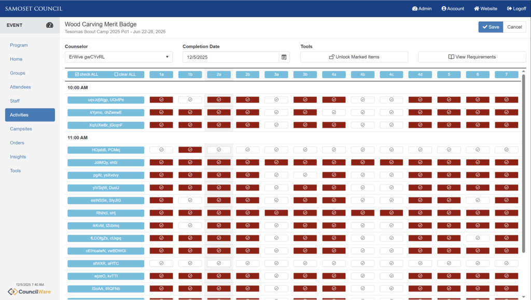Image resolution: width=531 pixels, height=300 pixels.
Task: Click the Admin icon in top bar
Action: point(415,9)
